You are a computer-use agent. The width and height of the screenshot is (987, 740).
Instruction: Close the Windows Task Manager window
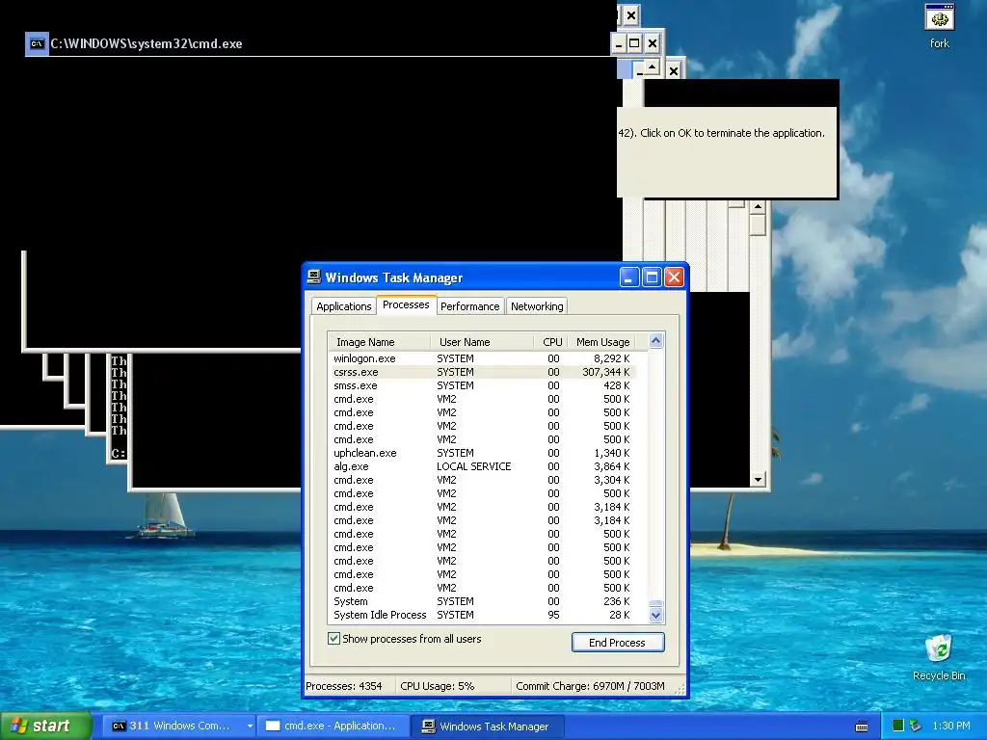(x=674, y=277)
